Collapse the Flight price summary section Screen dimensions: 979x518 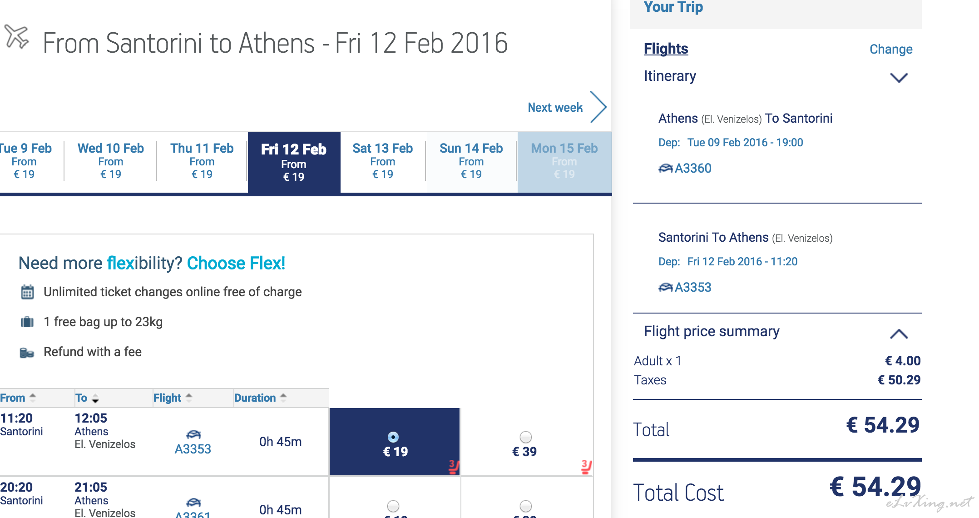tap(899, 334)
